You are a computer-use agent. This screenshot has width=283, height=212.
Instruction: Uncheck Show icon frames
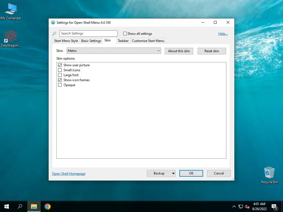[x=60, y=80]
